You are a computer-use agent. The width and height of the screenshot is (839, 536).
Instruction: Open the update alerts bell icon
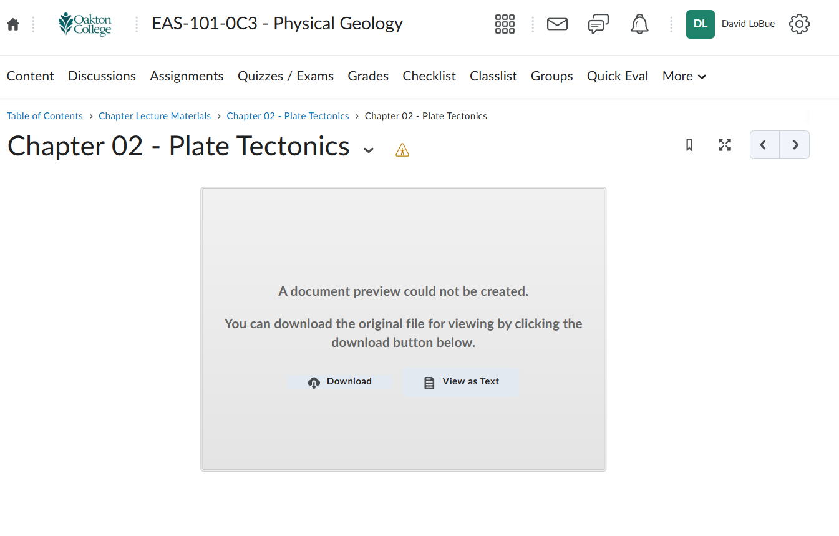(639, 24)
